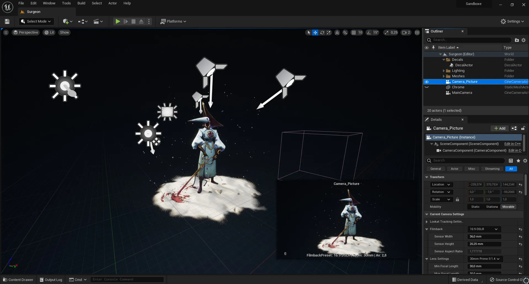Select the rotate gizmo tool

pyautogui.click(x=322, y=32)
